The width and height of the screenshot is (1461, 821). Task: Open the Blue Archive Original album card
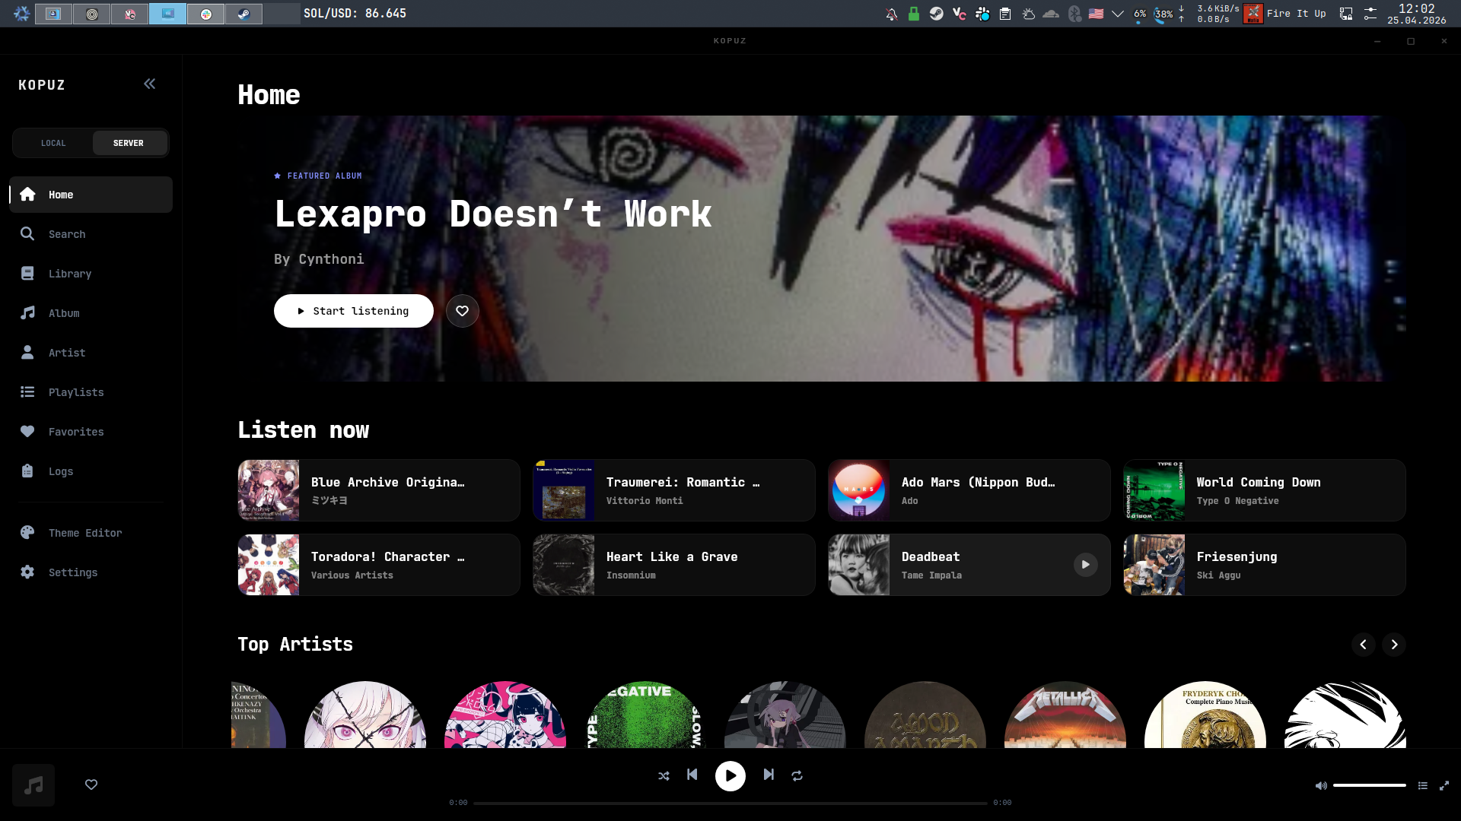click(x=379, y=490)
